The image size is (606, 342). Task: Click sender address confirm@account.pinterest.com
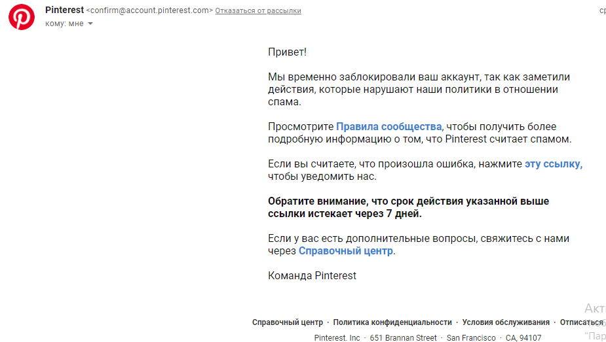pos(149,10)
